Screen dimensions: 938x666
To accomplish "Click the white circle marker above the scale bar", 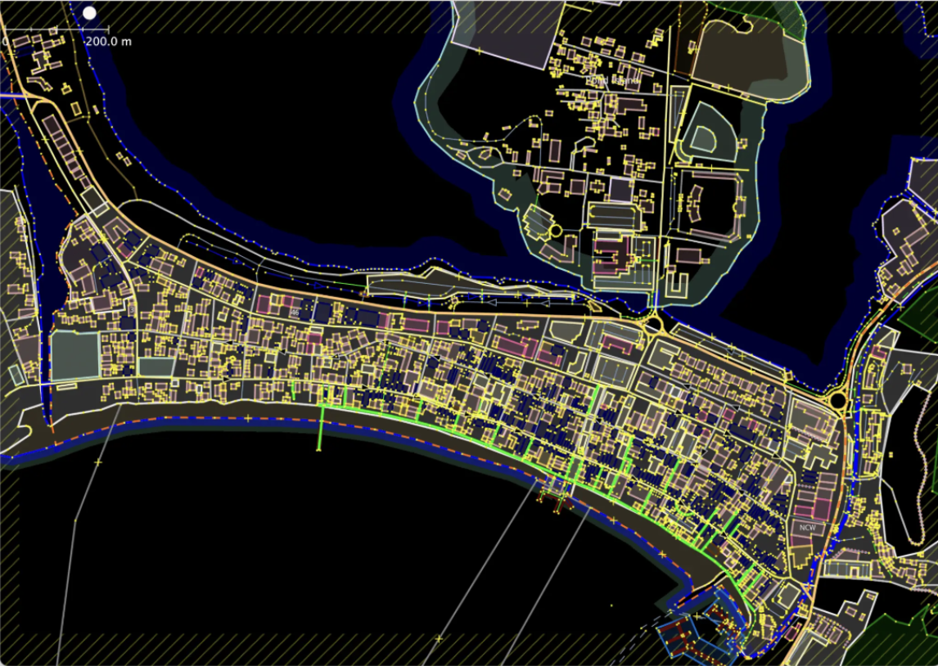I will coord(89,13).
